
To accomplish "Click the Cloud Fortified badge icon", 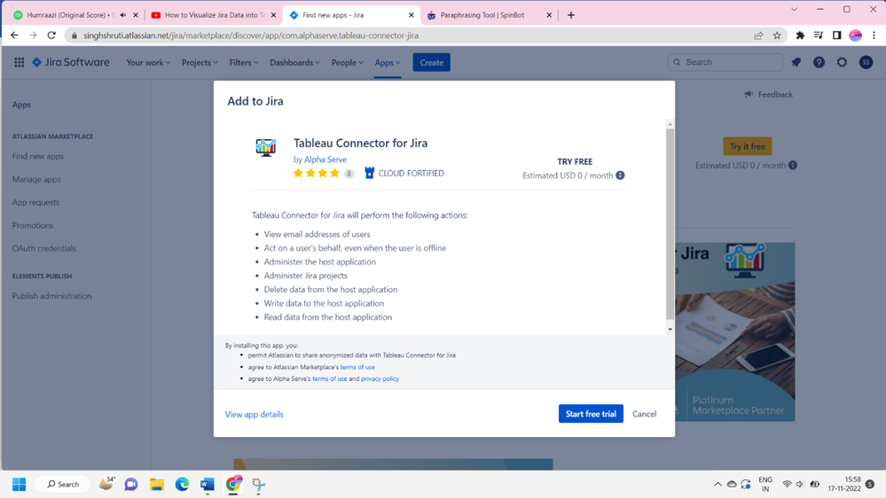I will pos(370,174).
